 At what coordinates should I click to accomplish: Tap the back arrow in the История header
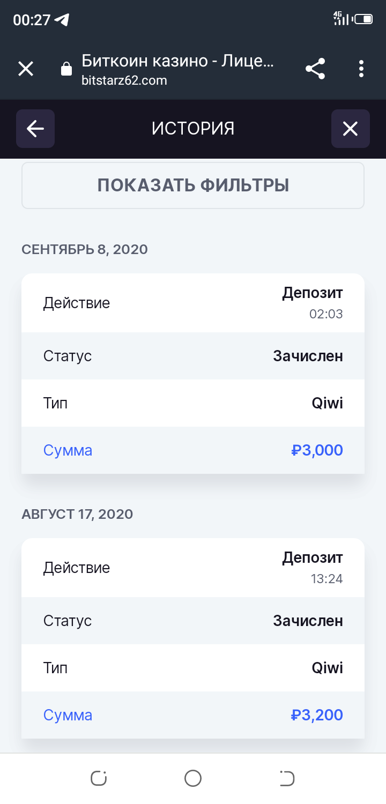35,129
